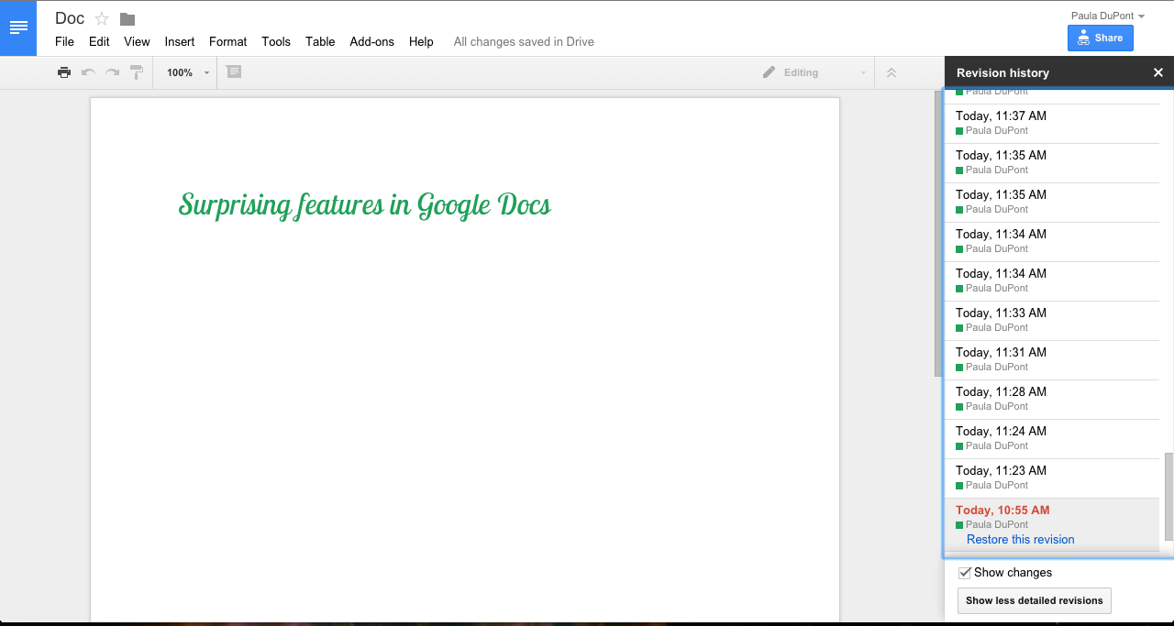Star the document named Doc
The image size is (1174, 626).
click(x=102, y=19)
